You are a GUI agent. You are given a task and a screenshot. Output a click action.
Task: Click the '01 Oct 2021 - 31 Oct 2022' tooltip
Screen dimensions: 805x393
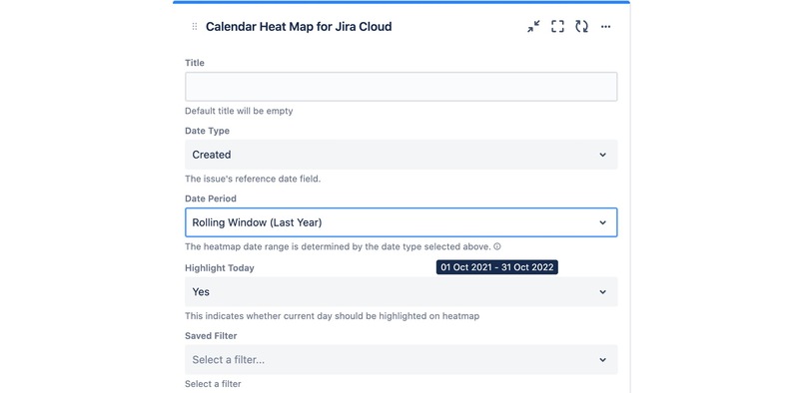click(497, 267)
